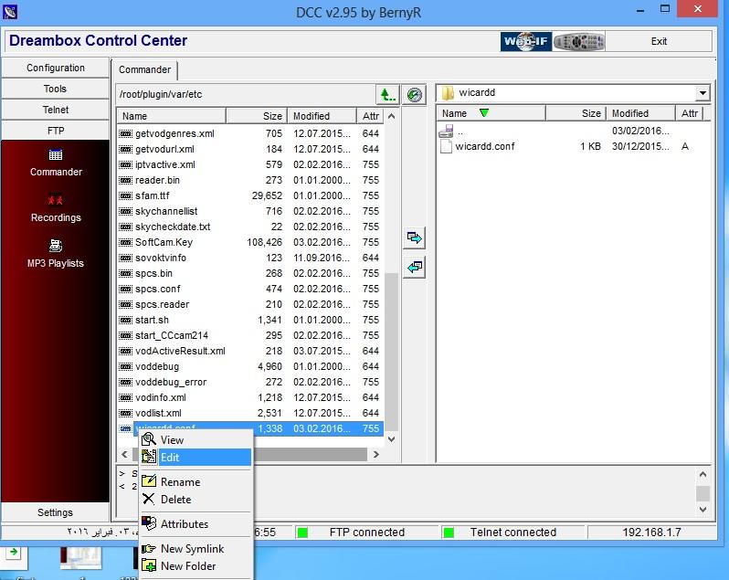Expand the wicardd folder dropdown
Image resolution: width=729 pixels, height=580 pixels.
point(703,93)
